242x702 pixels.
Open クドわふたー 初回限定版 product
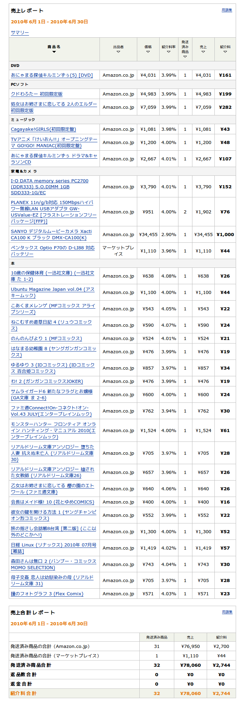37,94
